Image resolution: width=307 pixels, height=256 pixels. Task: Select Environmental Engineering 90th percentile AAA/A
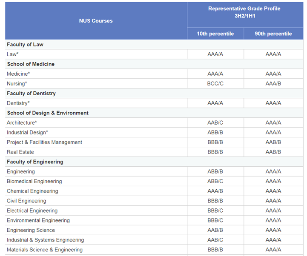click(273, 220)
